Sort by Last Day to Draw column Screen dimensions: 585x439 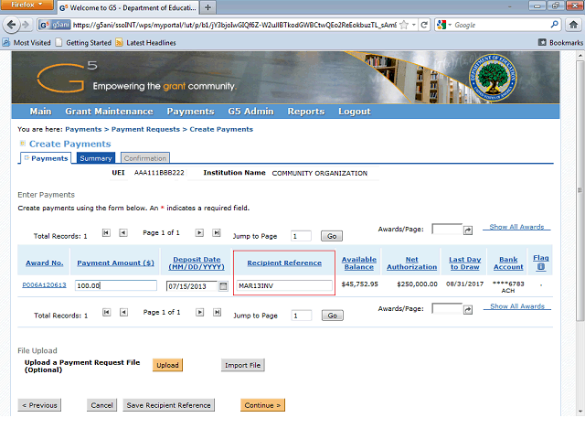[x=465, y=263]
